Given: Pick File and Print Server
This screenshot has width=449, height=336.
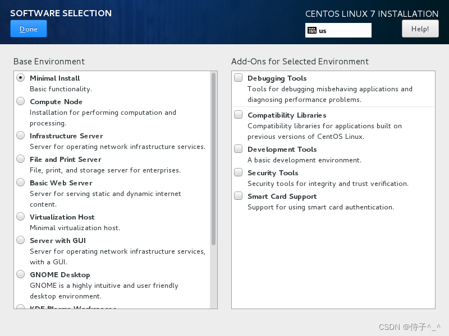Looking at the screenshot, I should pyautogui.click(x=21, y=159).
